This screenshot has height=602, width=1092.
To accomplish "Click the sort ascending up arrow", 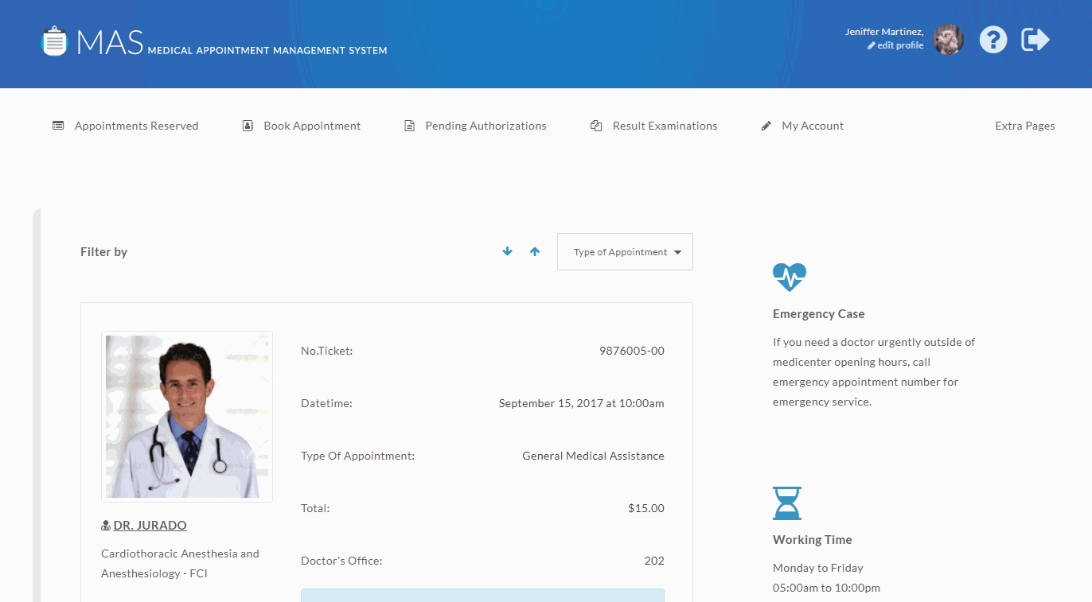I will (535, 251).
